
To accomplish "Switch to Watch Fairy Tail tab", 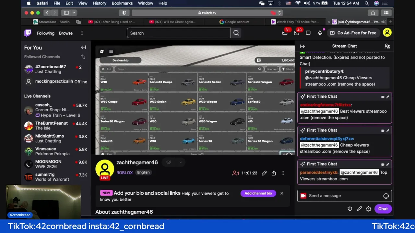I will point(295,22).
